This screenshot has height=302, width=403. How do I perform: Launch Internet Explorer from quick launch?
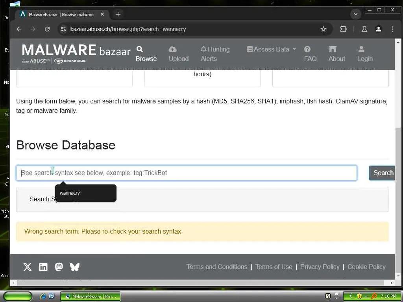[x=43, y=296]
